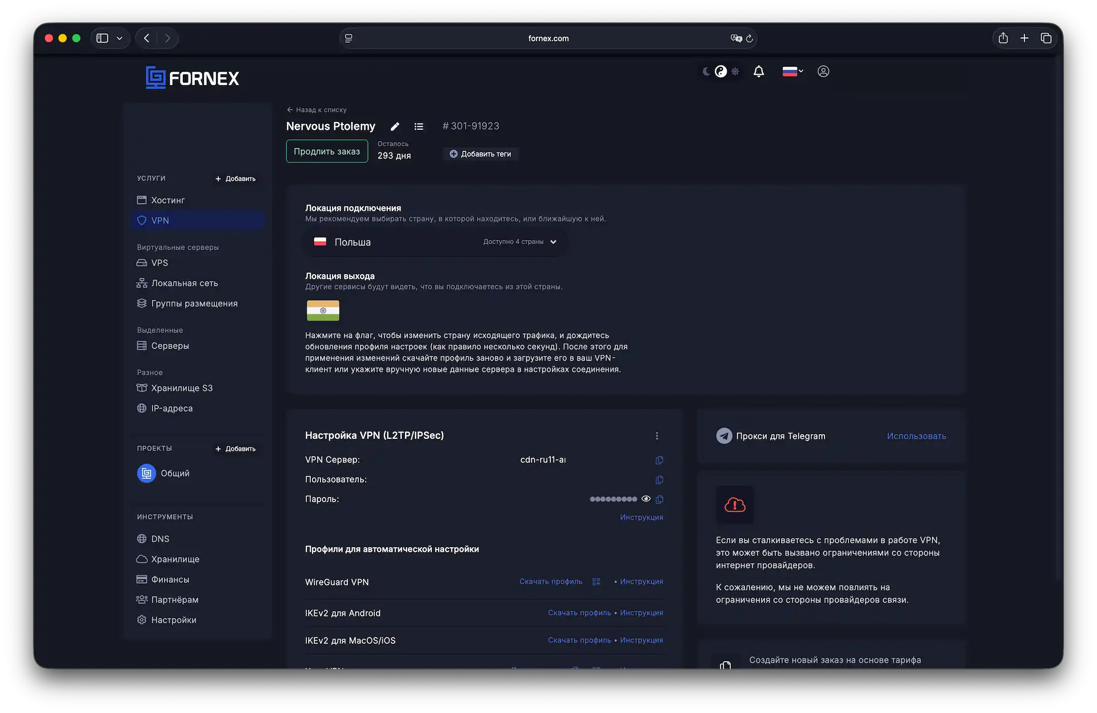Open the language dropdown with the Russian flag
This screenshot has height=713, width=1097.
(792, 71)
